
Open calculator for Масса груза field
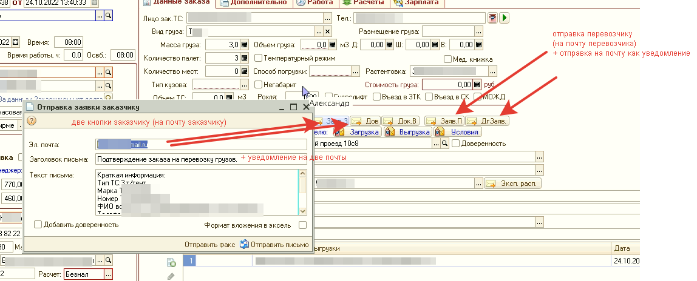[245, 45]
